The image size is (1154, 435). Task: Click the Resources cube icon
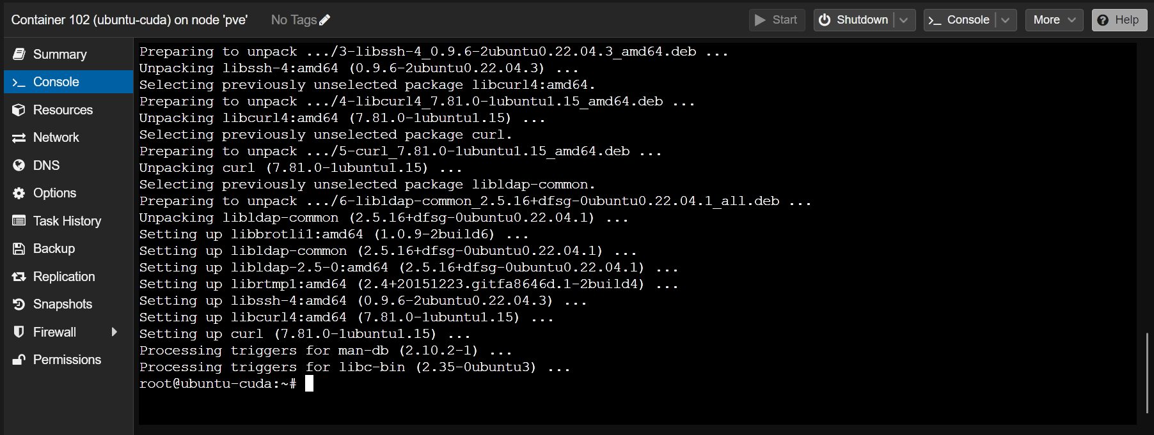[19, 110]
